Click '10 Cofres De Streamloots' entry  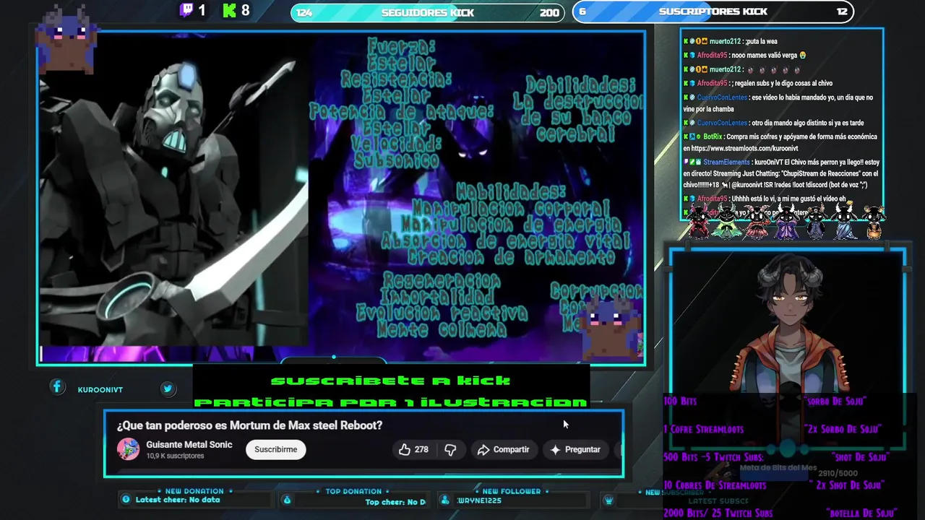[715, 485]
